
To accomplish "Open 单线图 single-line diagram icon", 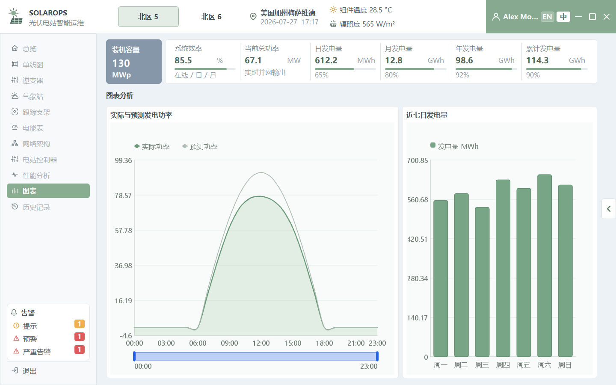I will (x=15, y=64).
